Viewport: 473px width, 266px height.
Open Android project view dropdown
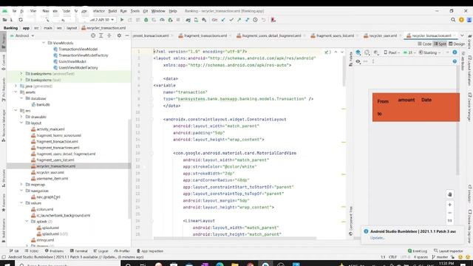pos(22,35)
